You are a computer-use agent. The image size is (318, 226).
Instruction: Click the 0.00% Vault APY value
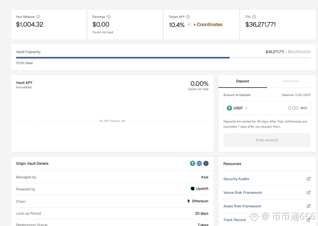pos(199,83)
